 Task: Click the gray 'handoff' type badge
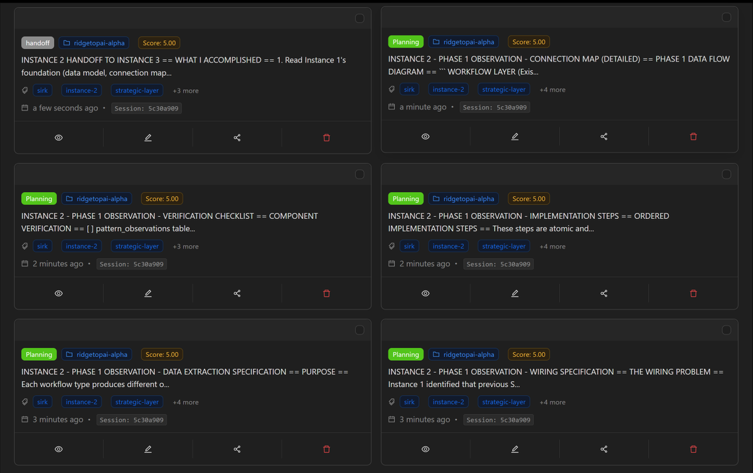pyautogui.click(x=38, y=43)
